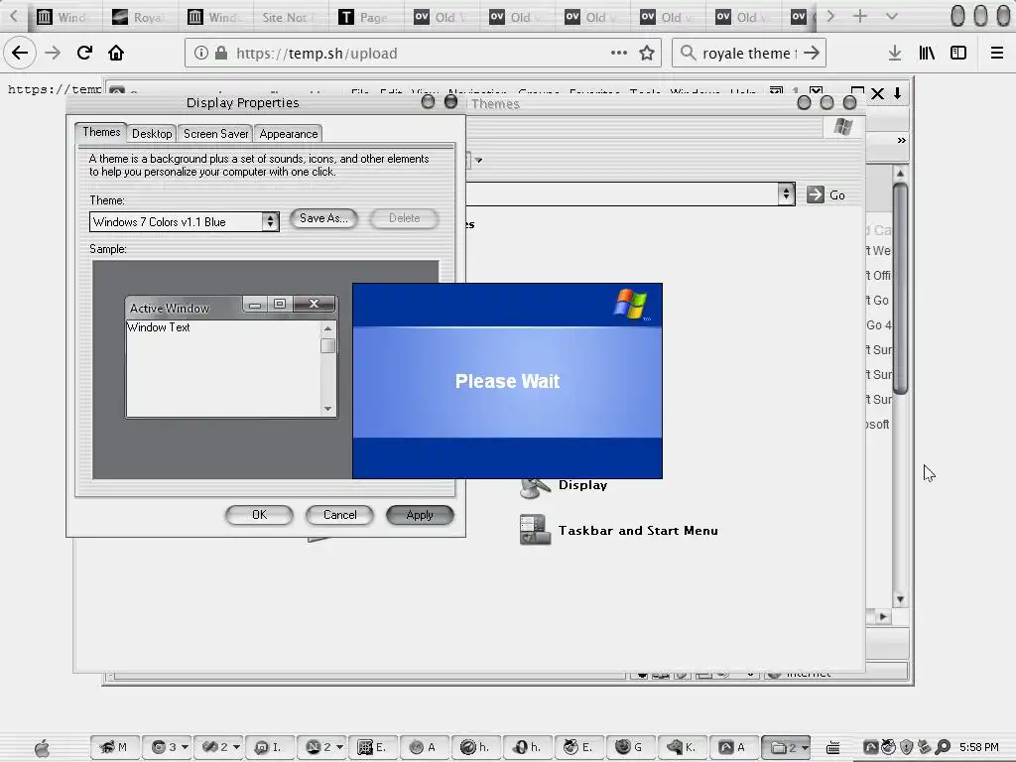Toggle the Firefox sidebar icon

point(958,54)
